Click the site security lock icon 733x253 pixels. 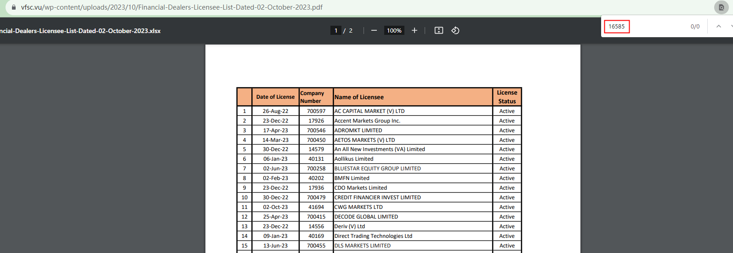[x=14, y=7]
